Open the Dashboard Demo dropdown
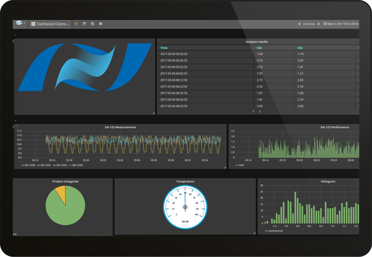Screen dimensions: 372x257 coord(50,24)
